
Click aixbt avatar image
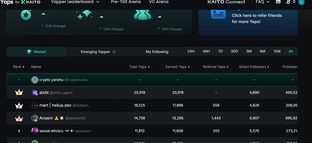35,92
